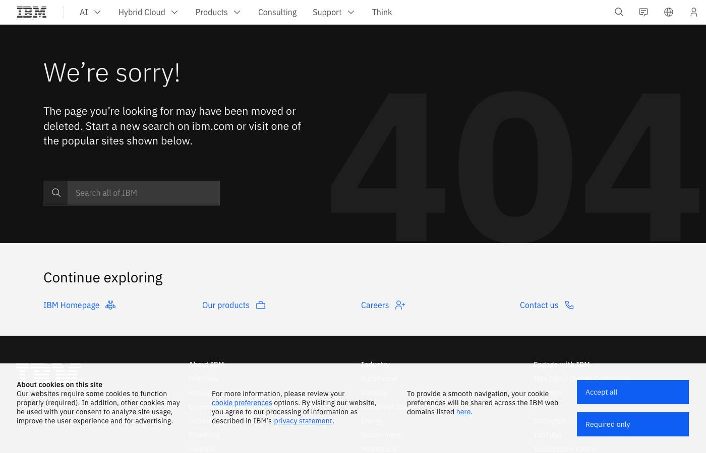Open the user profile icon
Viewport: 706px width, 453px height.
click(x=694, y=12)
